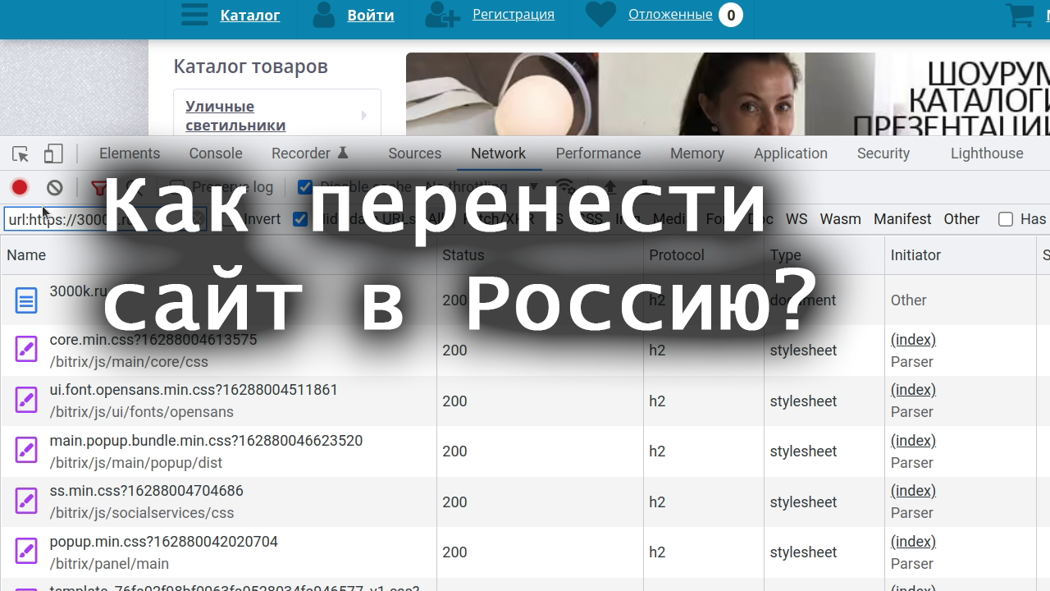Select the main.popup.bundle.min.css?162880046623520 request
This screenshot has height=591, width=1050.
tap(206, 441)
